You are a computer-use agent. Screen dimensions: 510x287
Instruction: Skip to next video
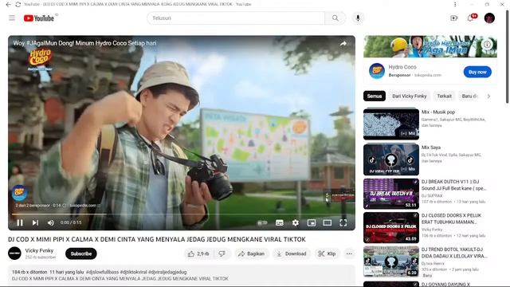coord(35,222)
